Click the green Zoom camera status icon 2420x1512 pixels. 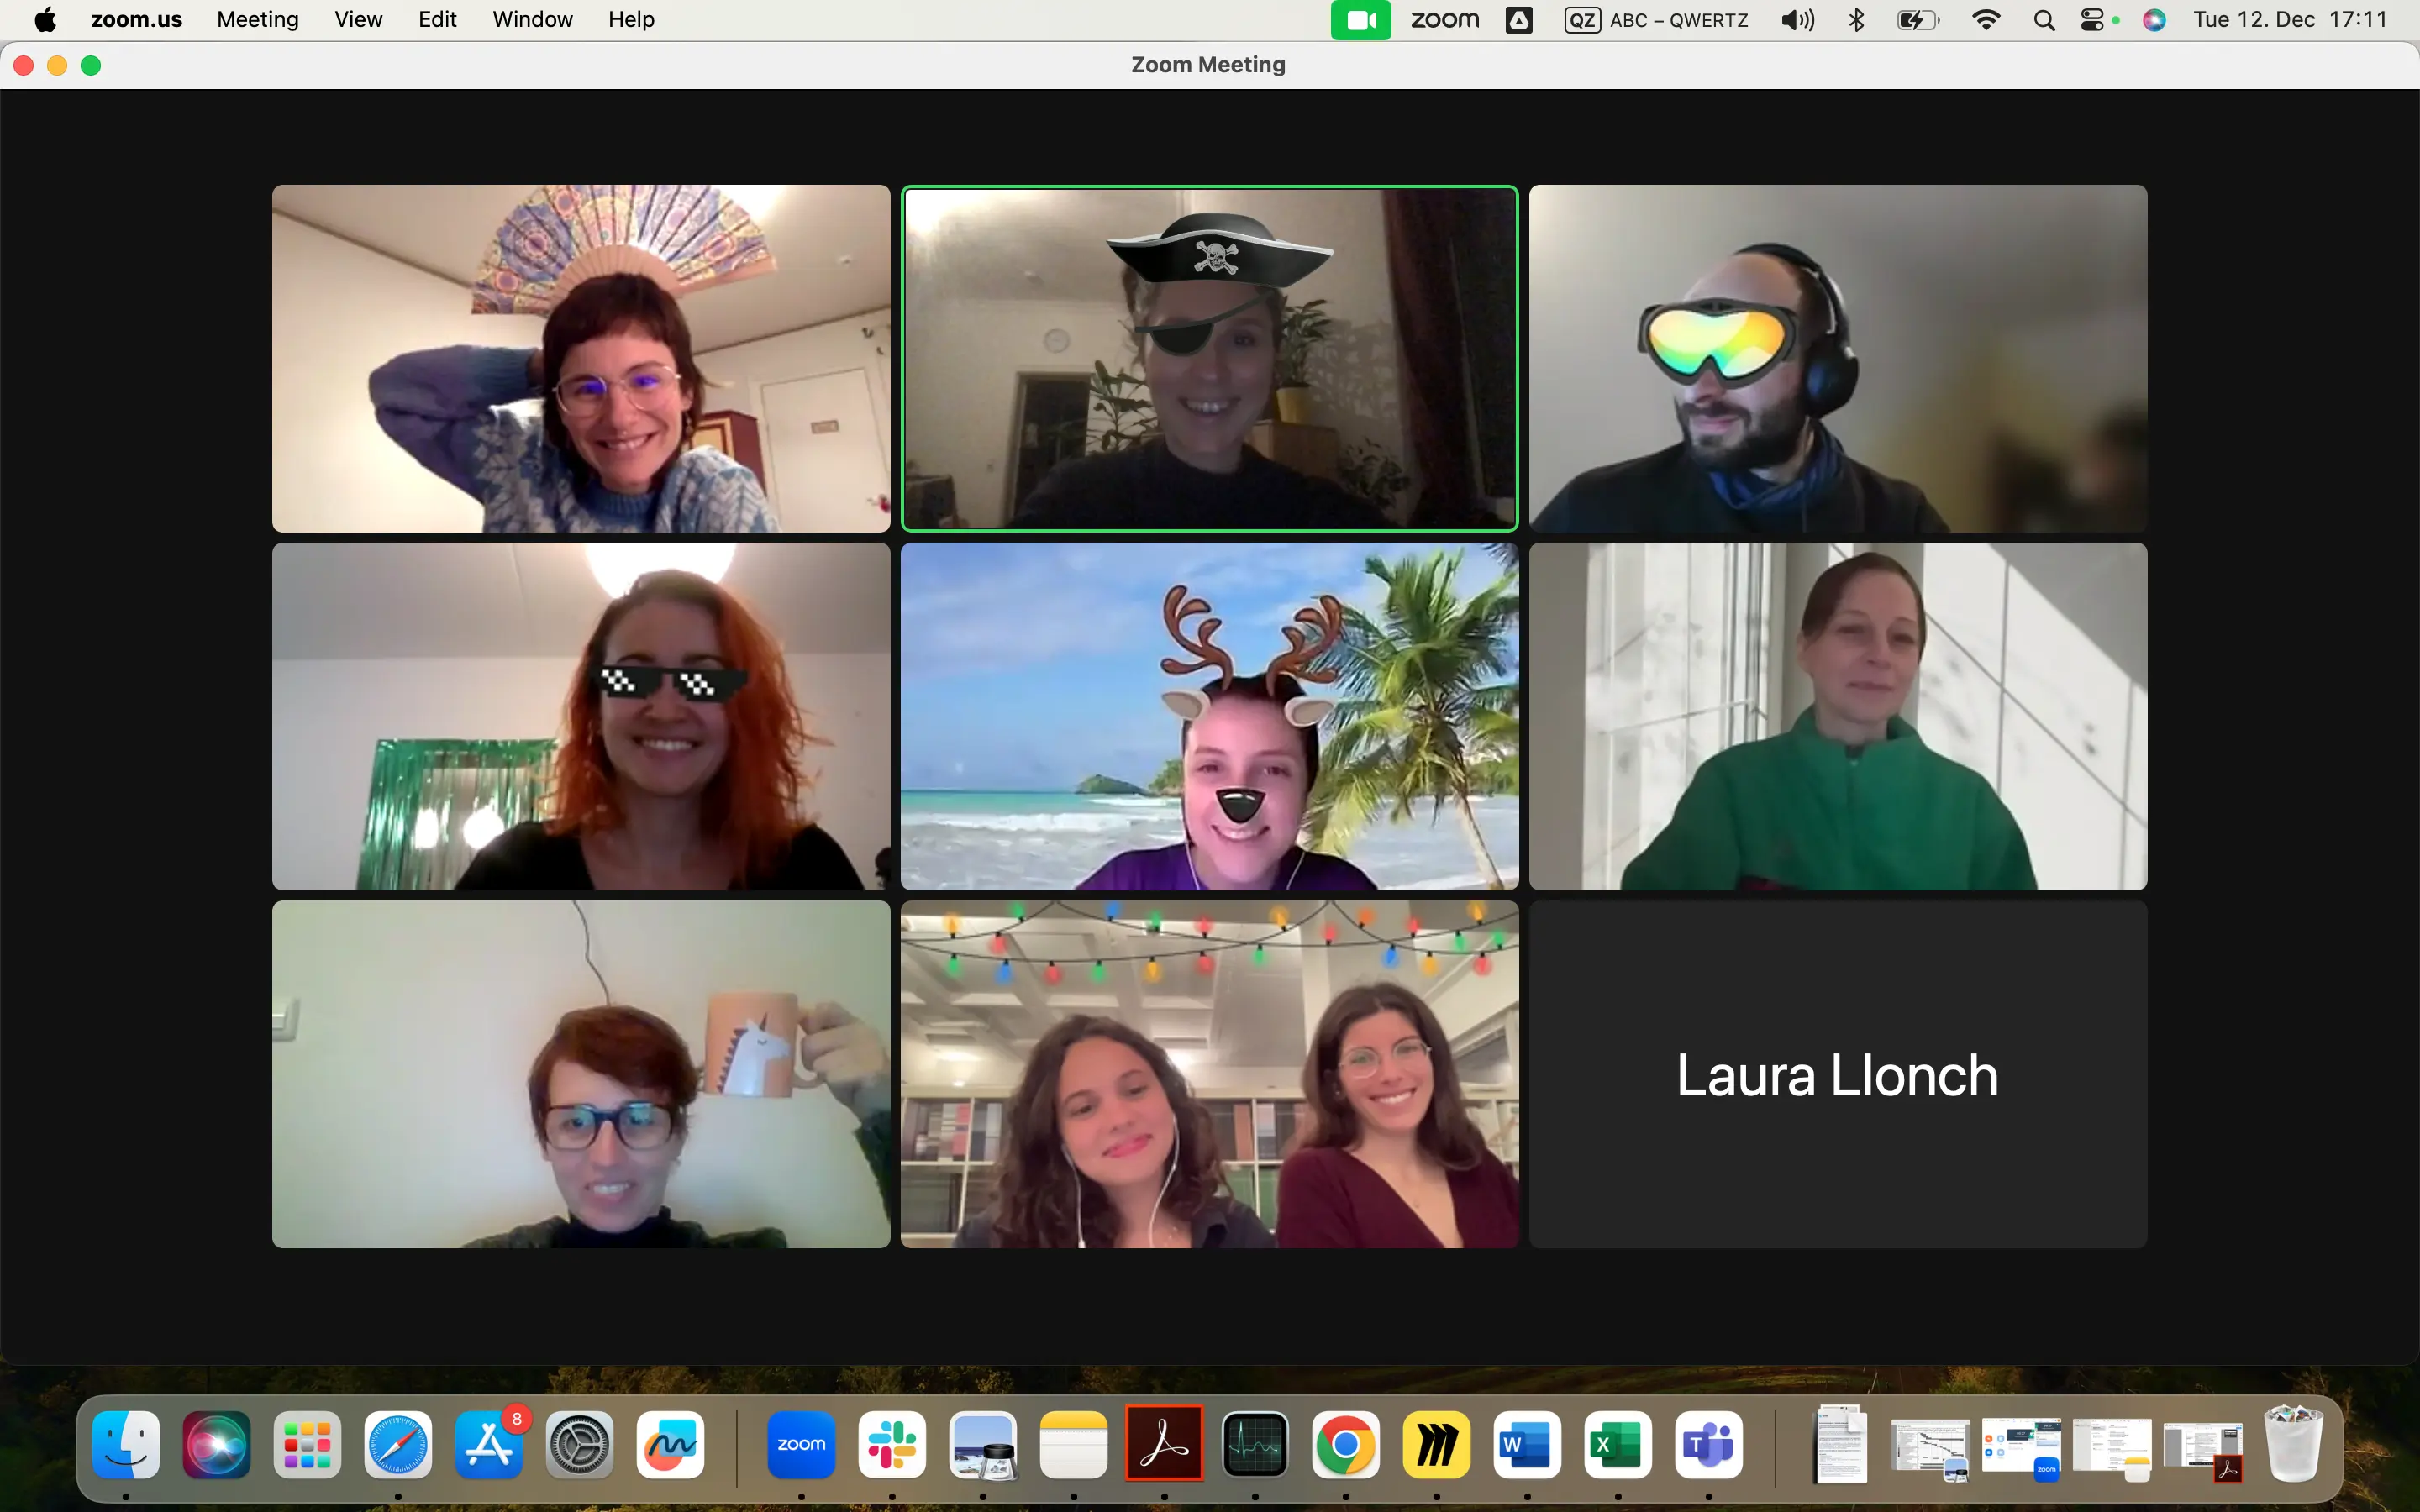(x=1360, y=20)
